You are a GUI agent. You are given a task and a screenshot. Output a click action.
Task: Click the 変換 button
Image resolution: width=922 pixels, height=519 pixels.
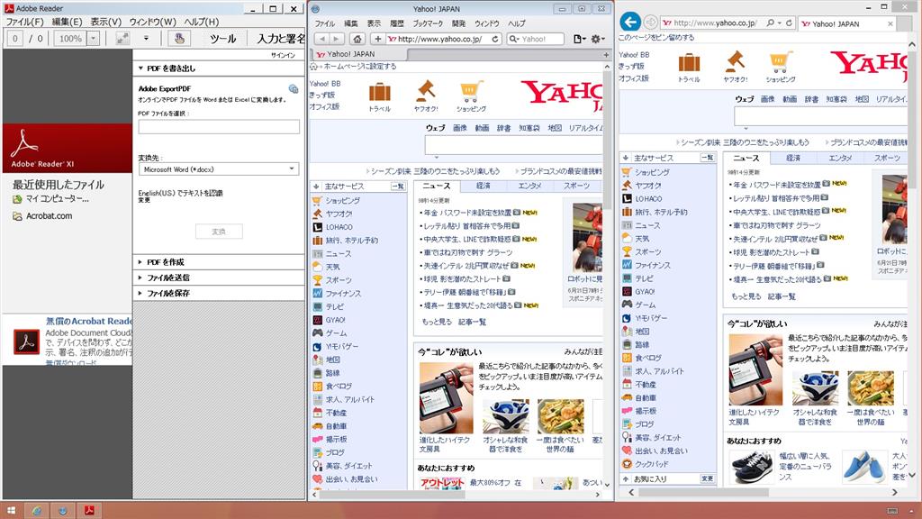219,232
